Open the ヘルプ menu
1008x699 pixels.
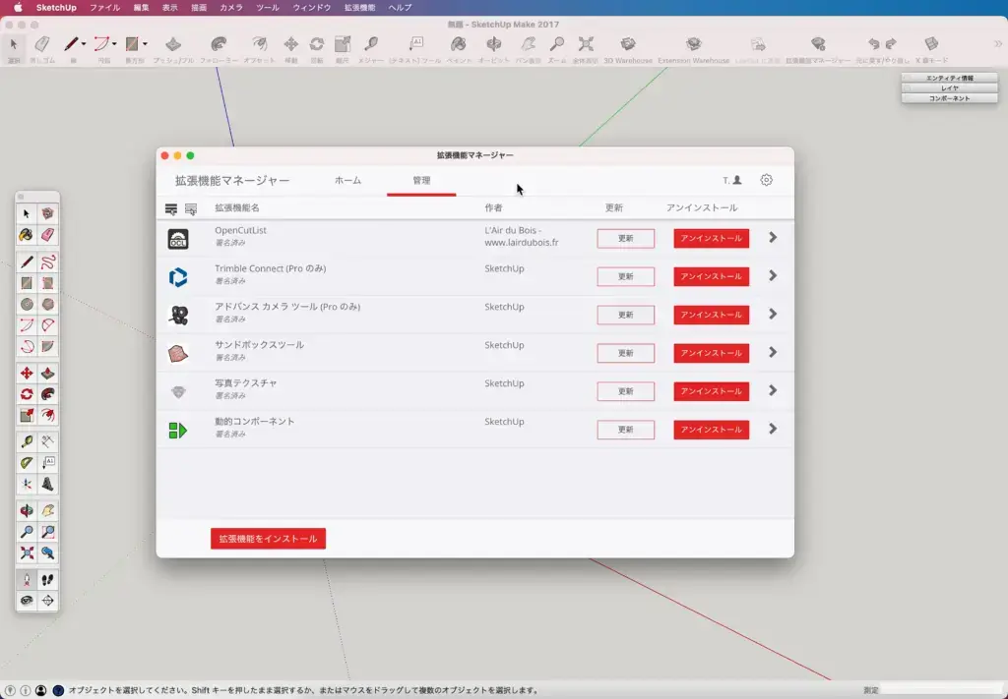point(400,8)
